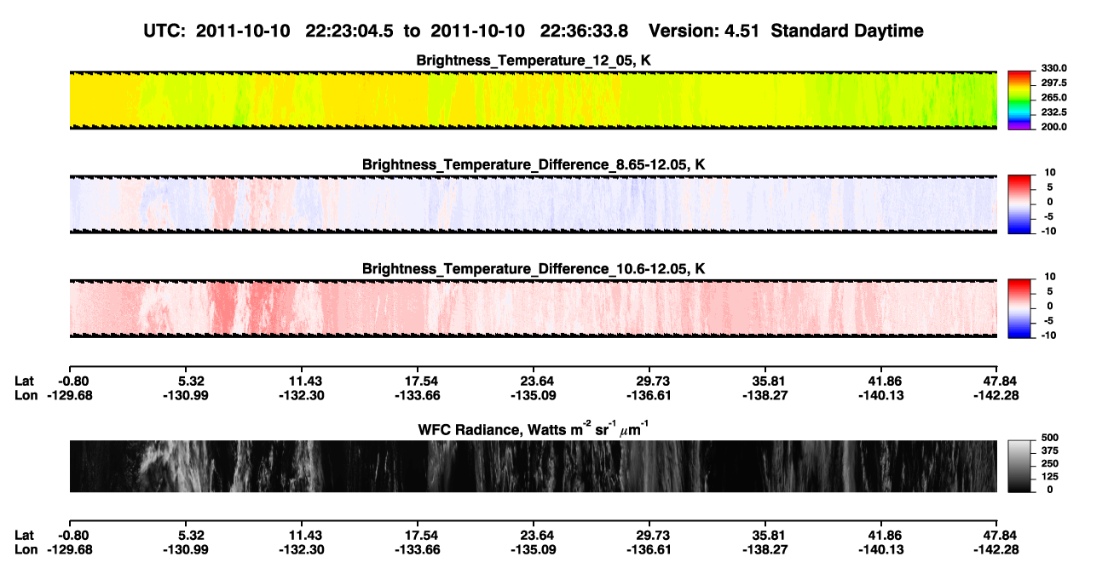
Task: Click the -10 tick of the 8.65-12.05 colorbar
Action: 1049,231
